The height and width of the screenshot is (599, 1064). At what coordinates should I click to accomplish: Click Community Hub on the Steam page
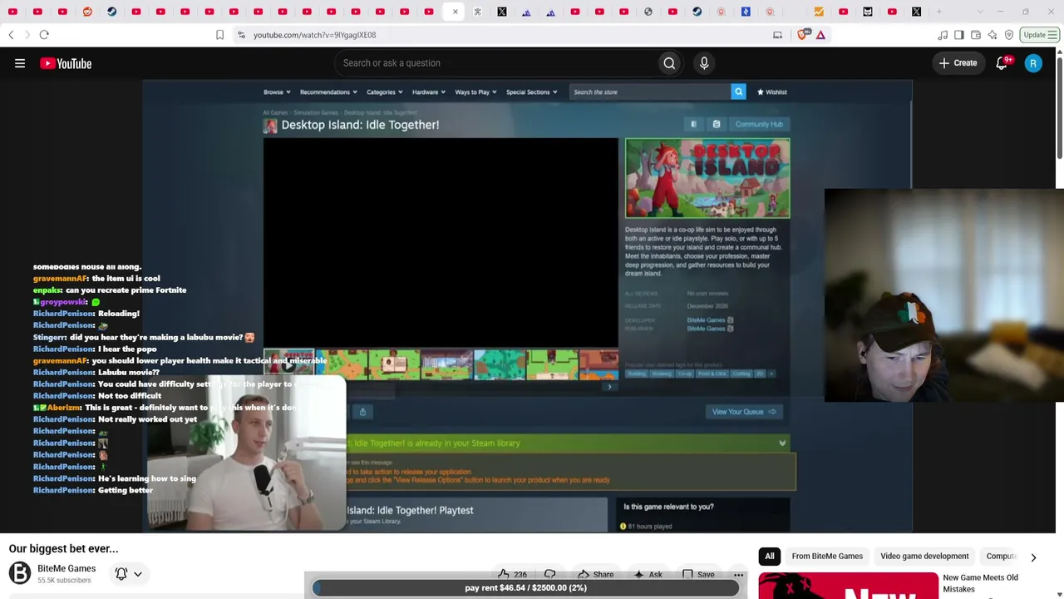click(x=759, y=124)
